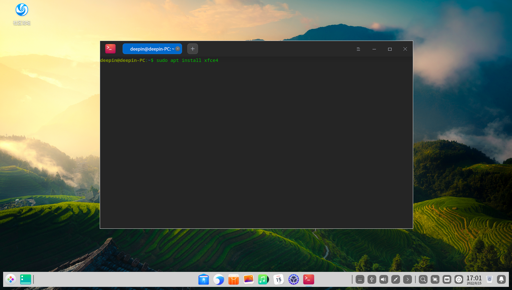Open the launcher from the dock
This screenshot has width=512, height=290.
(x=11, y=279)
